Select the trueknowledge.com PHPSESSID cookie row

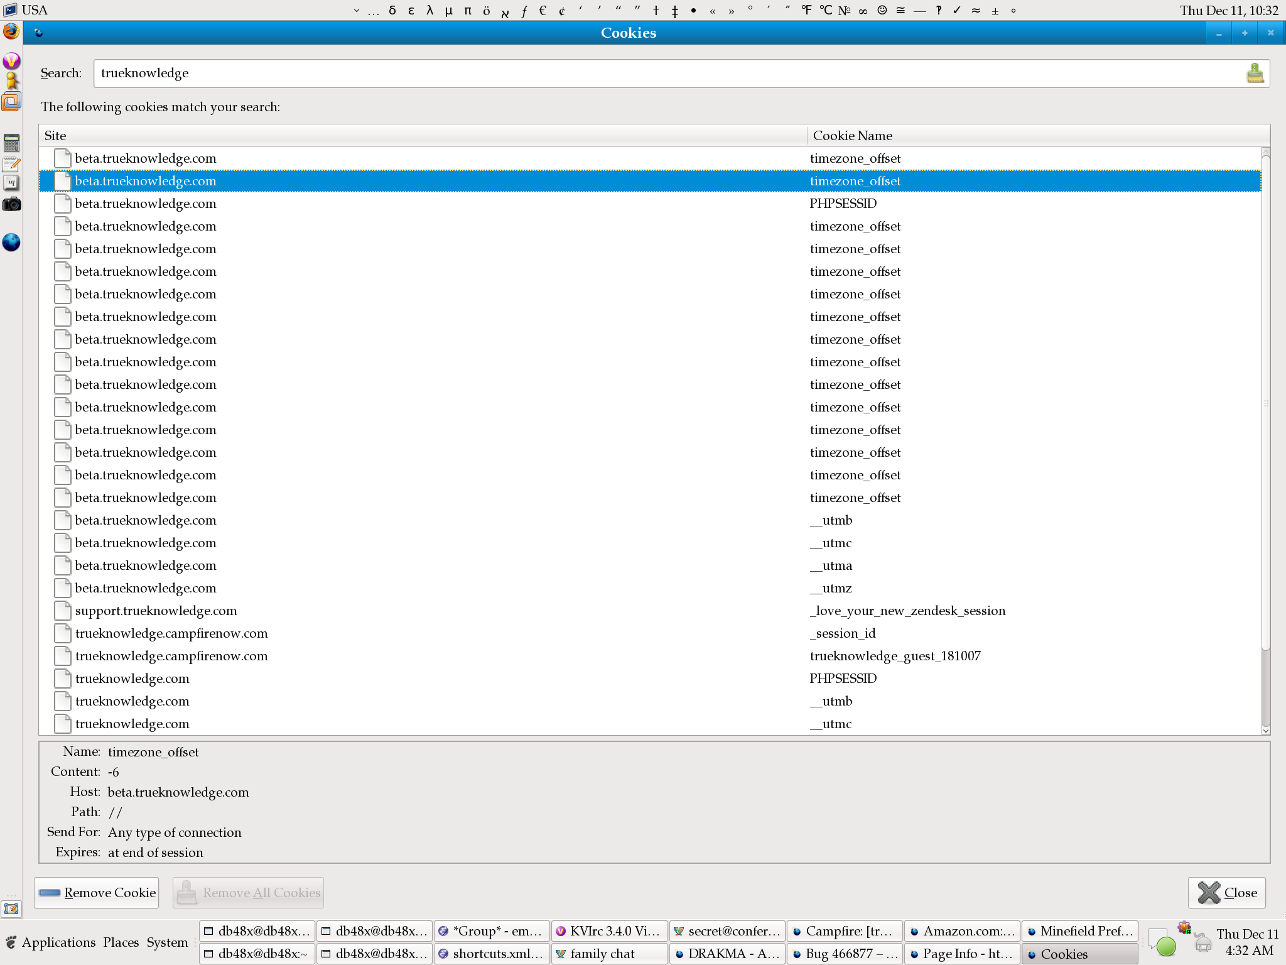click(x=650, y=679)
